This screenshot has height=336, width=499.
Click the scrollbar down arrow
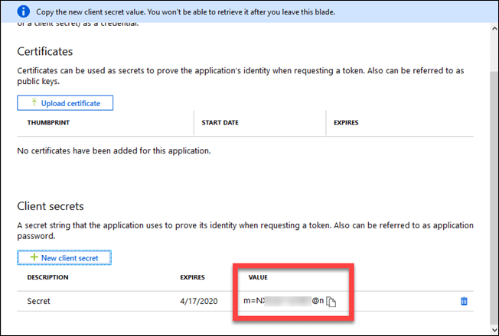492,328
